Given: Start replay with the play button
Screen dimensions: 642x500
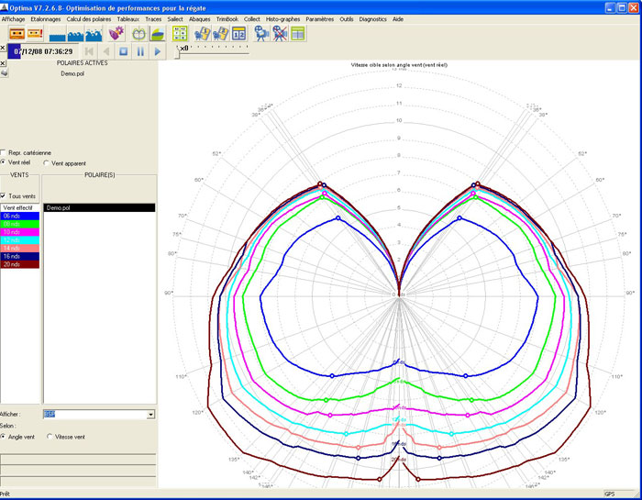Looking at the screenshot, I should [158, 51].
